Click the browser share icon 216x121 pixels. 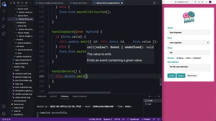pos(199,2)
